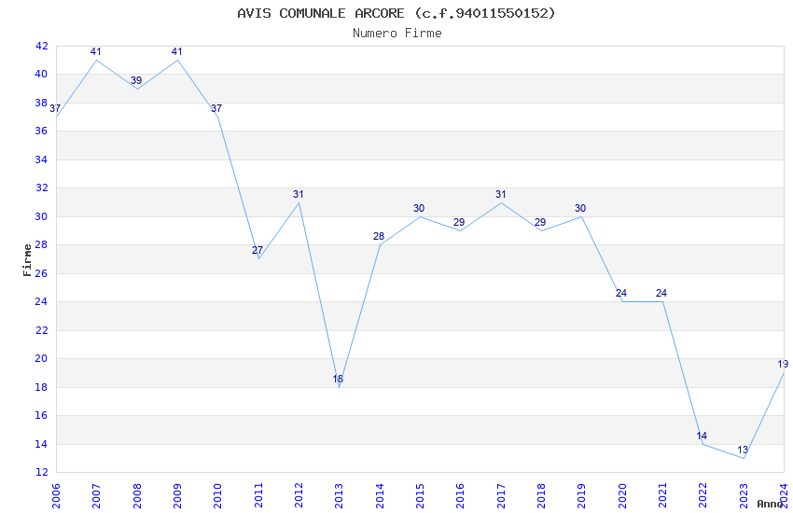793x513 pixels.
Task: Click the y-axis tick value 24
Action: click(41, 301)
